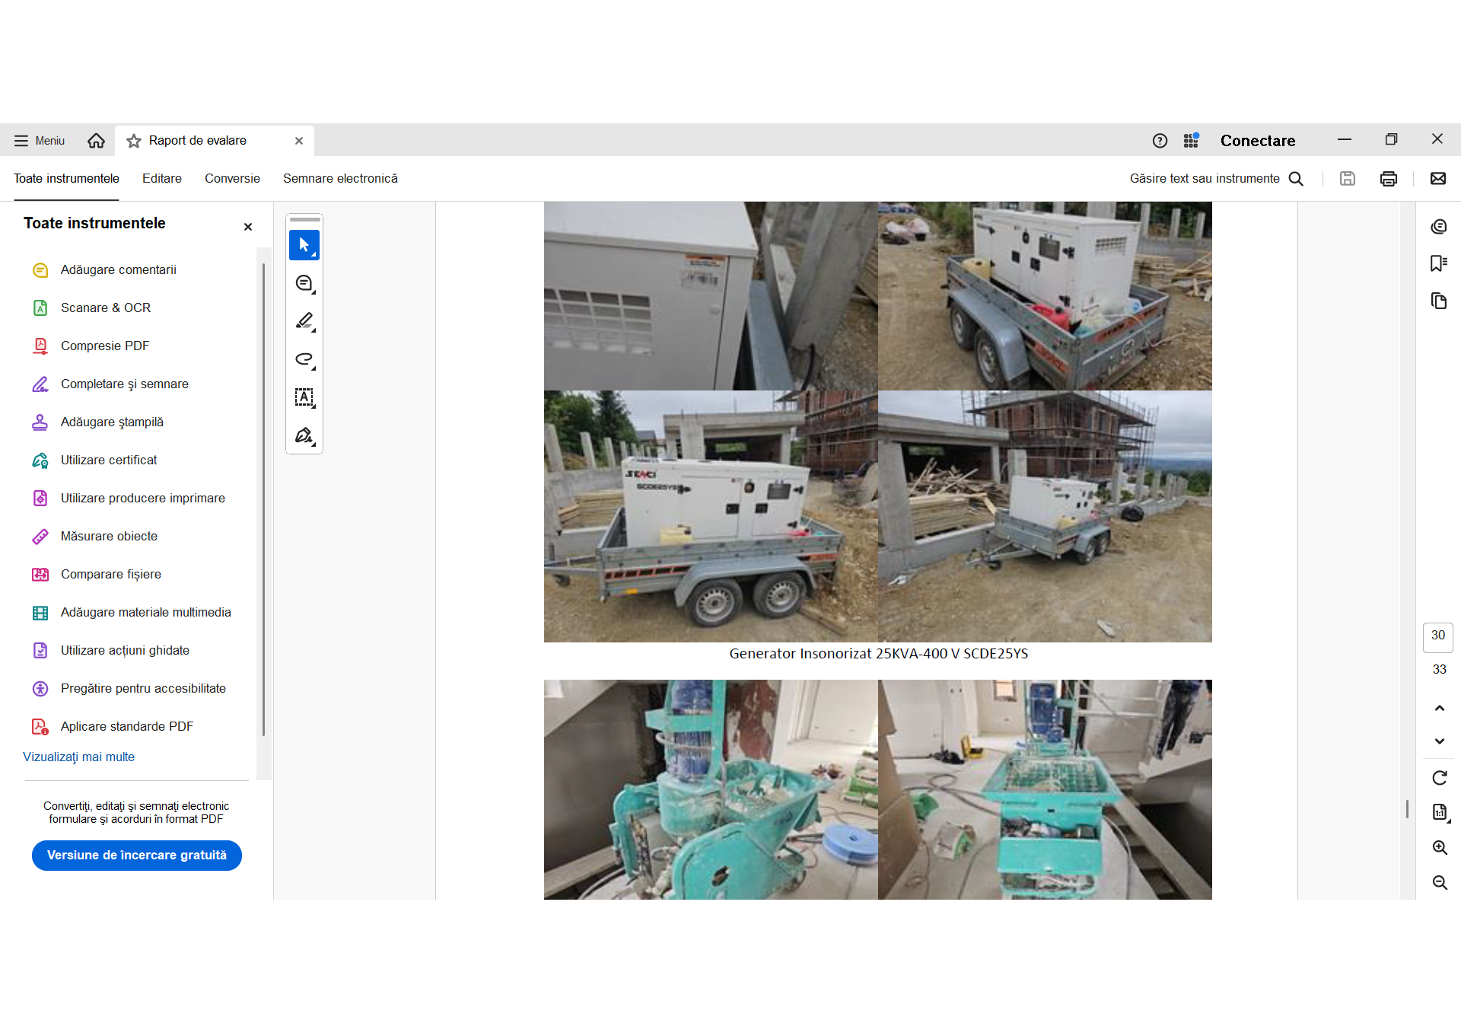Rotate page with the rotate icon
This screenshot has width=1461, height=1023.
click(x=1439, y=778)
